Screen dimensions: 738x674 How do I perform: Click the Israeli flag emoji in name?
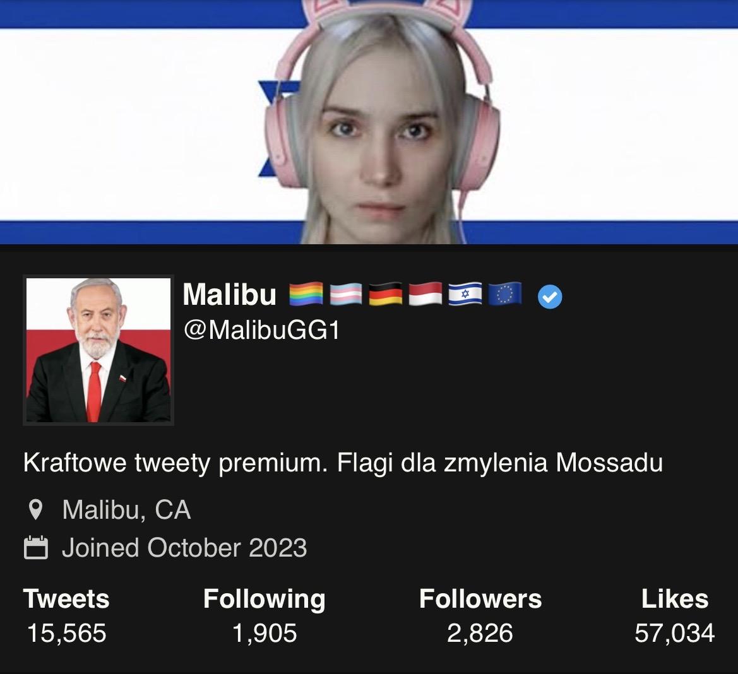point(465,294)
